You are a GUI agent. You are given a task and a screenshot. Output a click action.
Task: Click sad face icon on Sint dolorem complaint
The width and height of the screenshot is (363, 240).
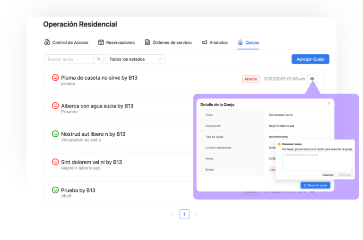click(x=55, y=162)
